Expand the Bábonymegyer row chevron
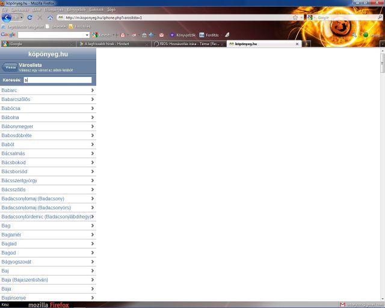Image resolution: width=385 pixels, height=308 pixels. (93, 126)
